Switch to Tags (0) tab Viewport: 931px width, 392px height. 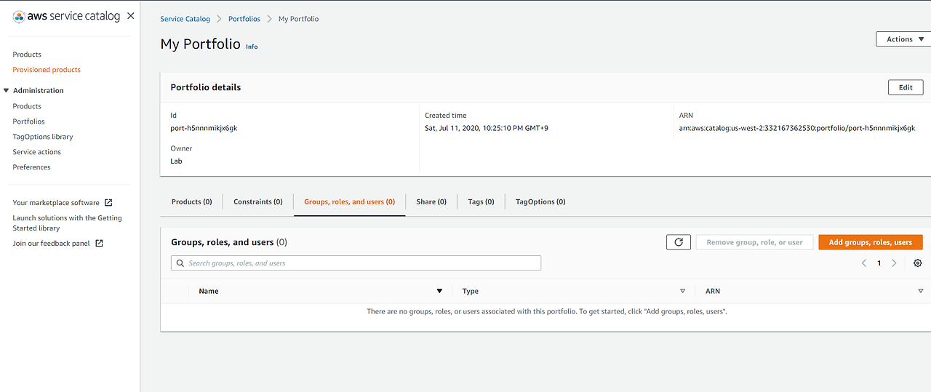481,202
